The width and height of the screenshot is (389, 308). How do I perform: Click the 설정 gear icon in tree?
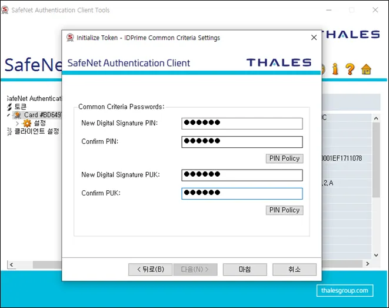tap(27, 123)
